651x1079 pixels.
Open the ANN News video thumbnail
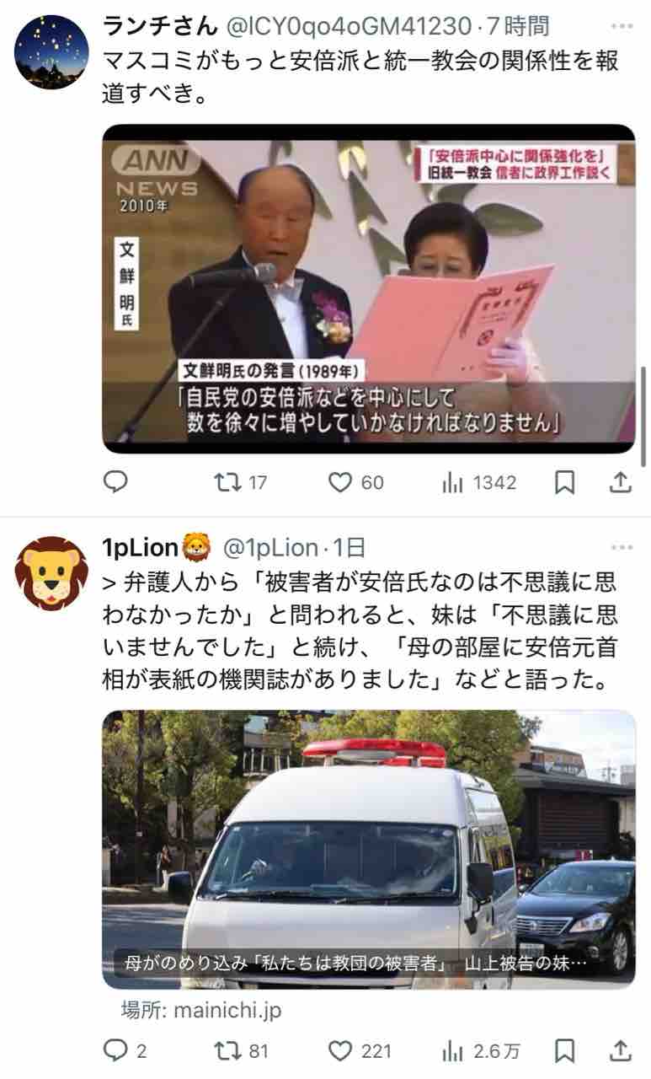pyautogui.click(x=369, y=289)
